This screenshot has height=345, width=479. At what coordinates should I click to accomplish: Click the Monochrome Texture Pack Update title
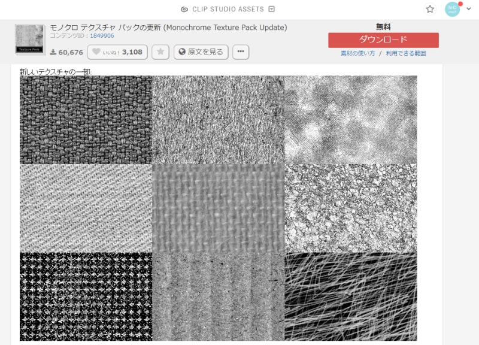coord(168,28)
